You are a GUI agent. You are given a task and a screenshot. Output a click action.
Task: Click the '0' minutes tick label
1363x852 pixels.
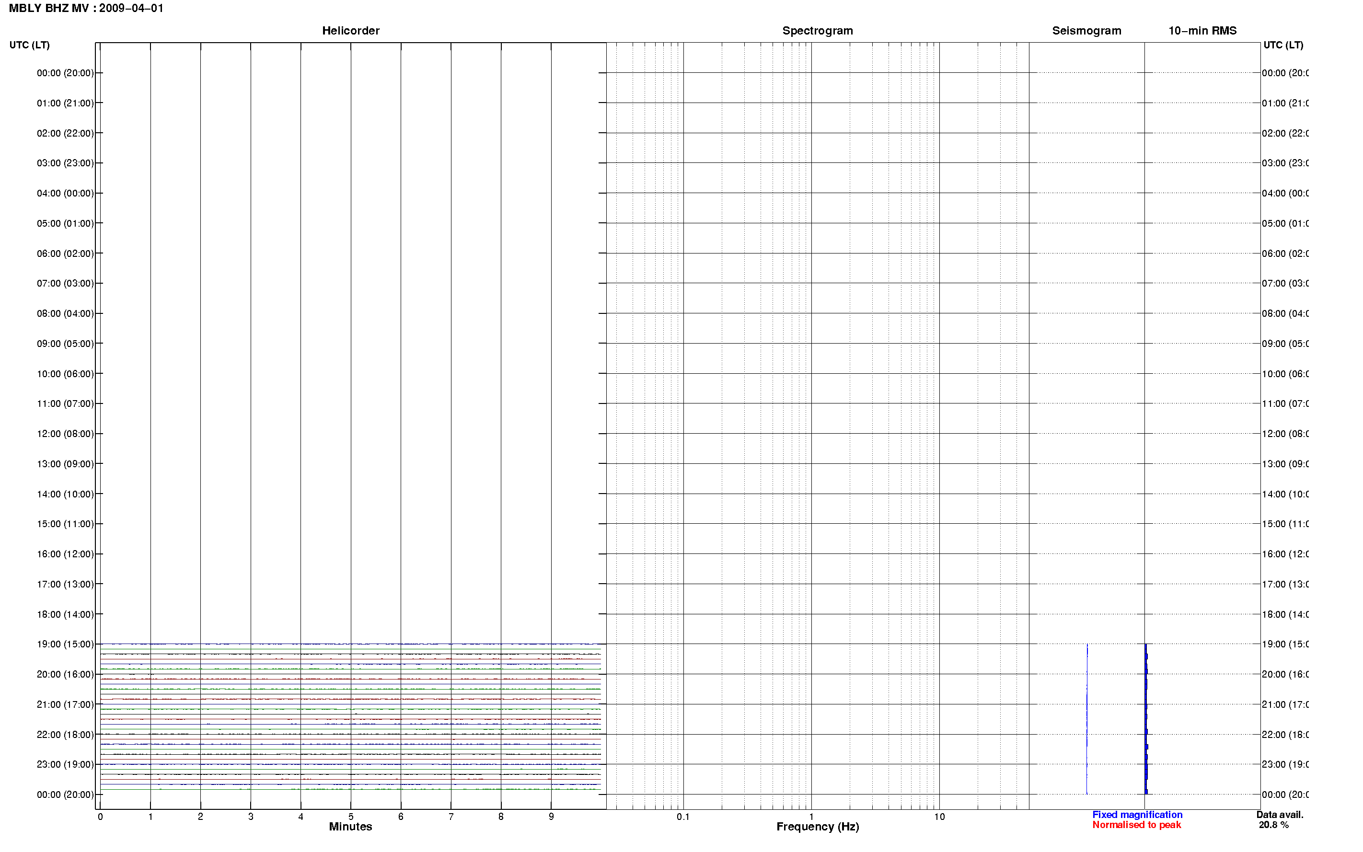point(100,817)
